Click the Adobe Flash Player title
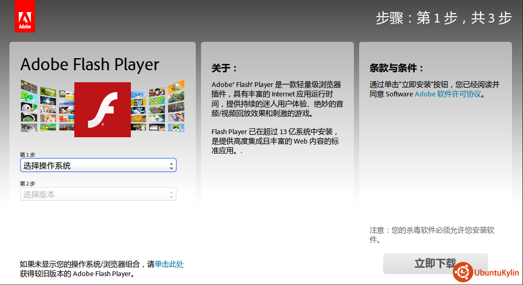 (x=90, y=64)
